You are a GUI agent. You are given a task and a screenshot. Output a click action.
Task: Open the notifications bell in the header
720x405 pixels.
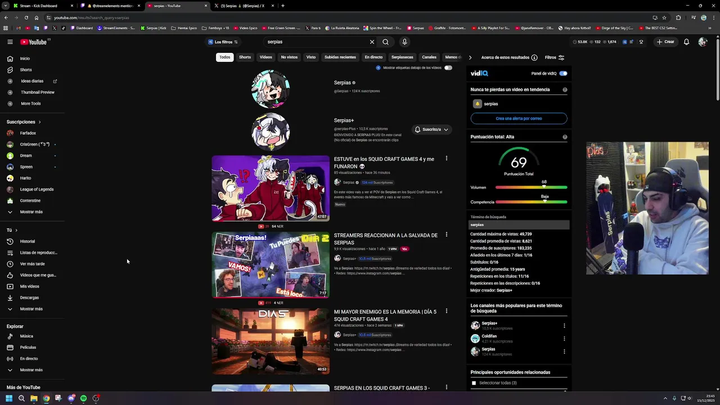point(686,42)
